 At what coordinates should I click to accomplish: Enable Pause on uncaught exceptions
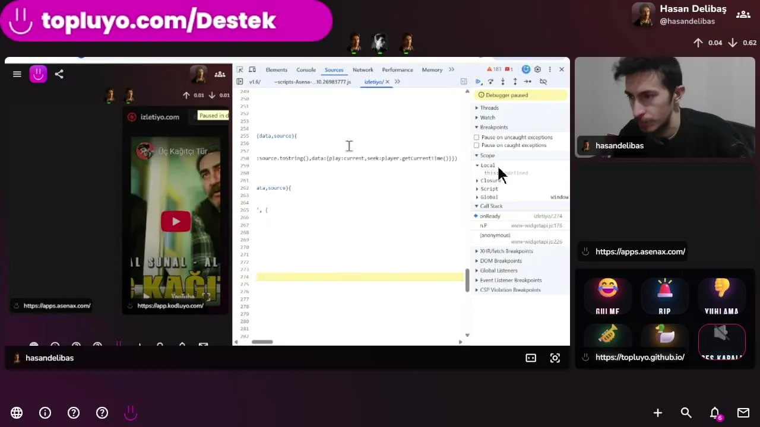point(476,137)
